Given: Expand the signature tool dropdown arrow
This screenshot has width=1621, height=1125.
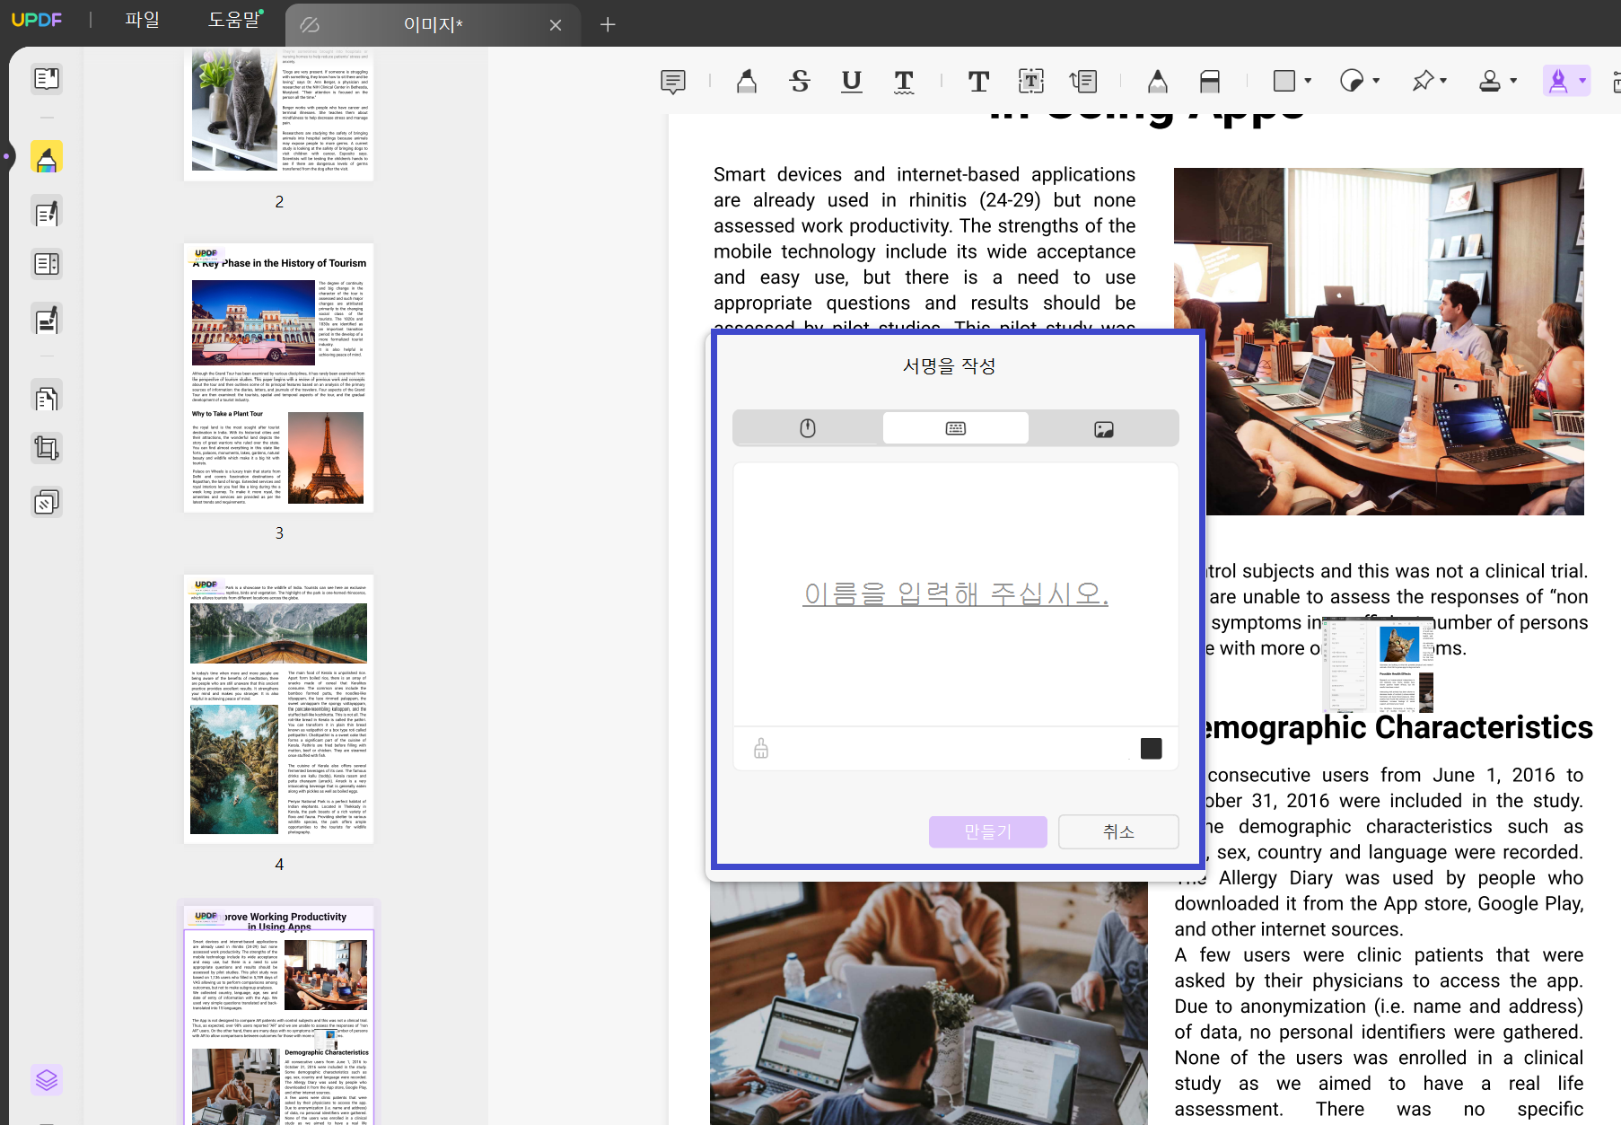Looking at the screenshot, I should point(1582,82).
